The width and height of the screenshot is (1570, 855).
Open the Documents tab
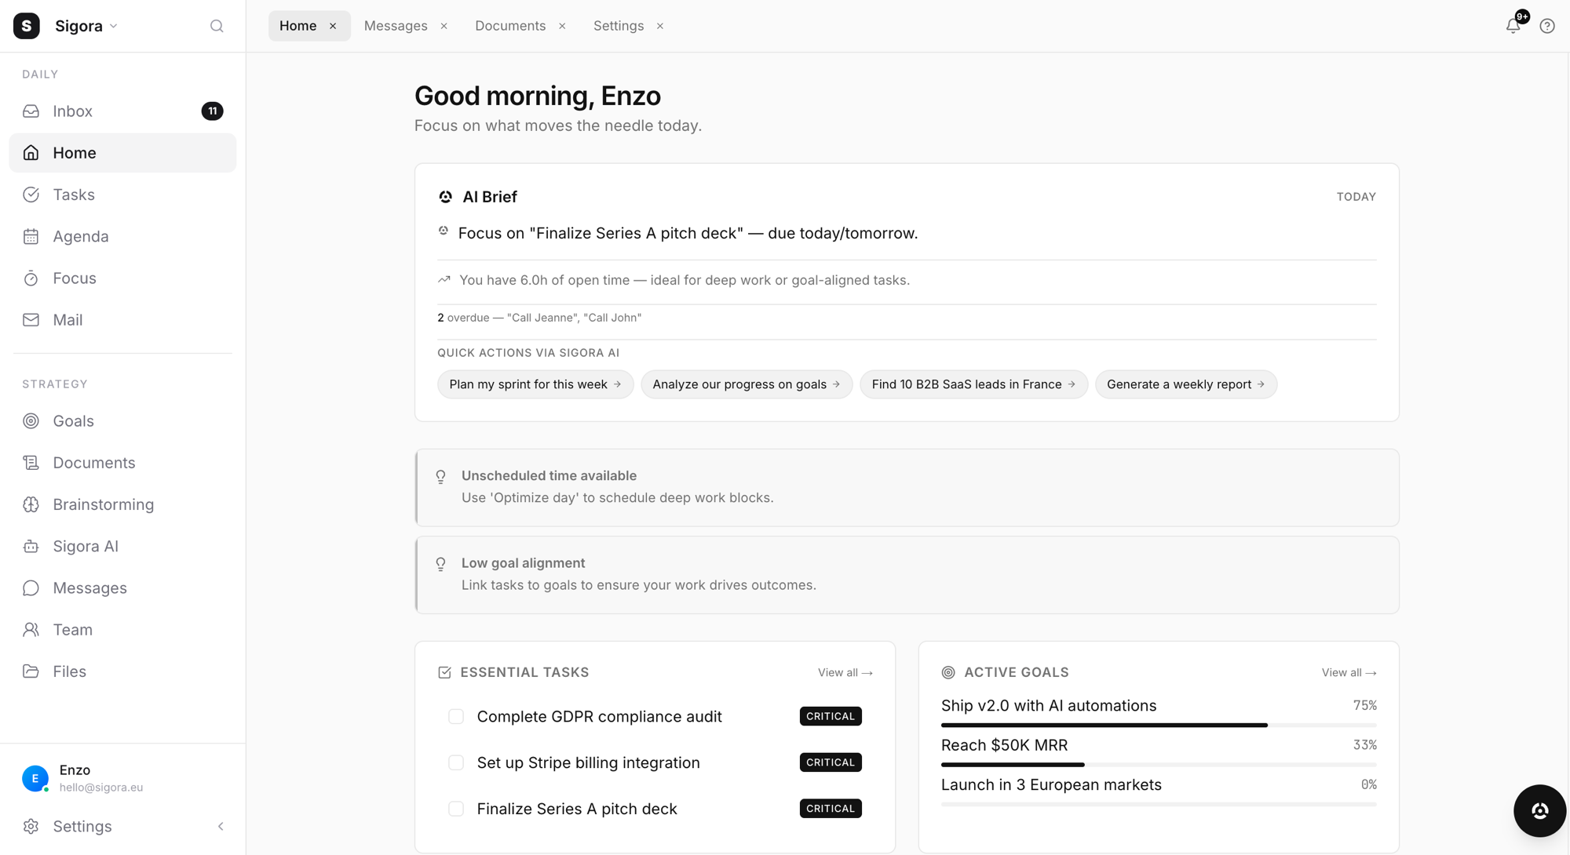510,25
